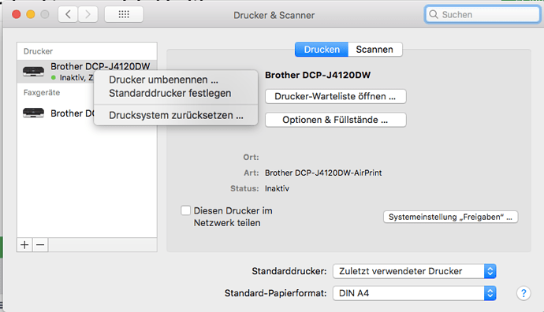544x312 pixels.
Task: Open help with the question mark button
Action: point(524,293)
